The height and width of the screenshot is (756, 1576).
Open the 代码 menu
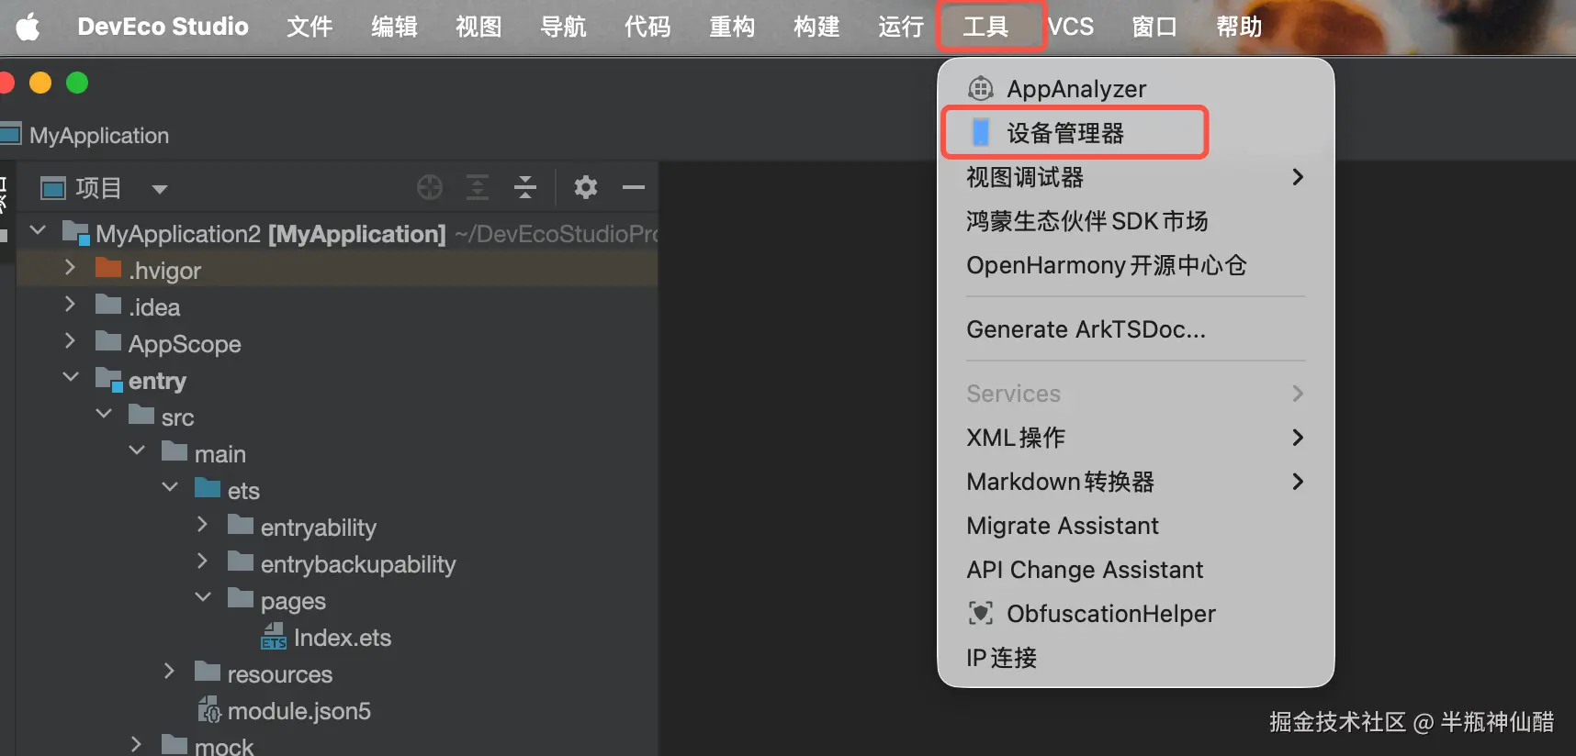(x=647, y=27)
